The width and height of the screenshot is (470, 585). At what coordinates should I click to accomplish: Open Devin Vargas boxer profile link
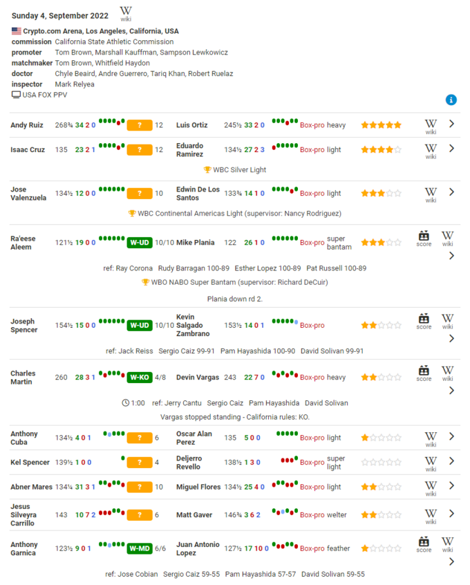tap(198, 378)
